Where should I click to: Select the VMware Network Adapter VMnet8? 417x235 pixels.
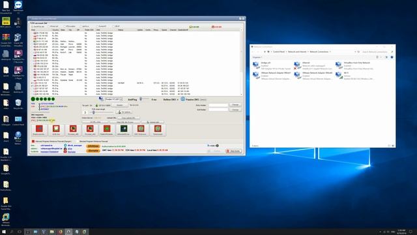point(313,76)
